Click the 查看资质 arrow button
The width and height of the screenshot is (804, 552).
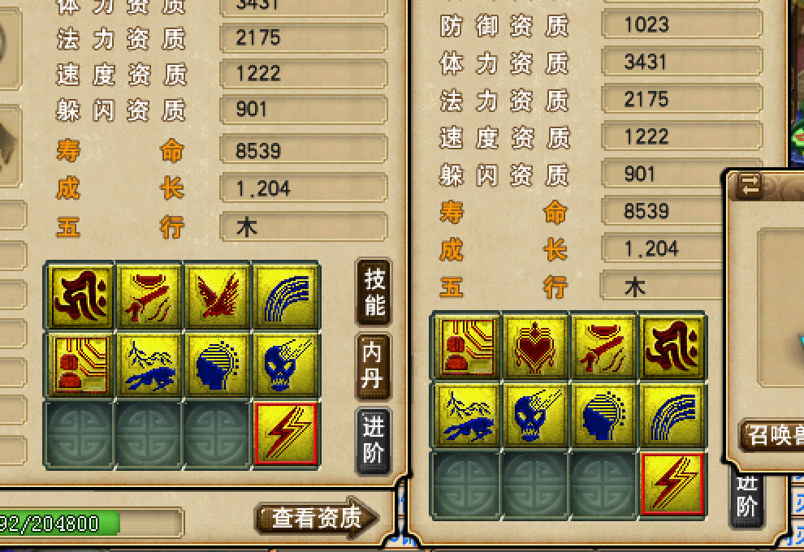click(318, 518)
